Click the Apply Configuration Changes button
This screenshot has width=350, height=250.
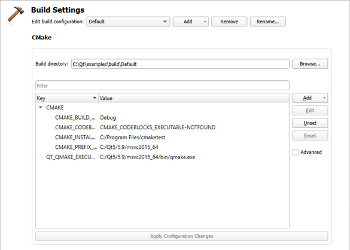181,236
